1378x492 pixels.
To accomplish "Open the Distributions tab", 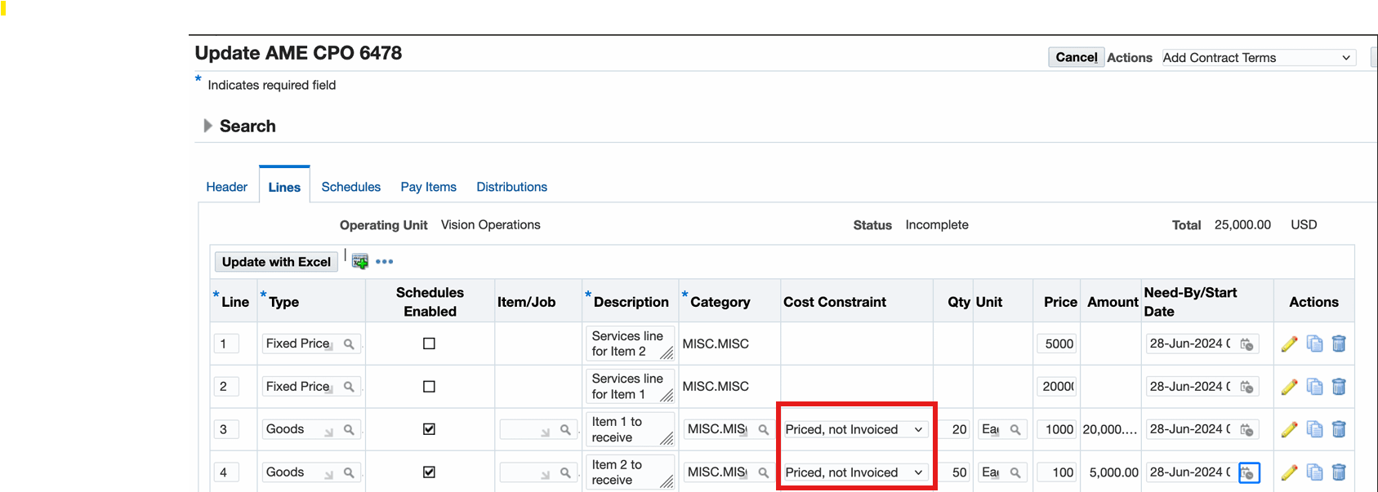I will [512, 187].
